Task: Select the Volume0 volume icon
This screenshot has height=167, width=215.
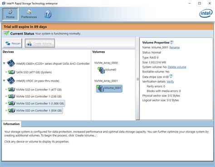Action: click(x=101, y=70)
